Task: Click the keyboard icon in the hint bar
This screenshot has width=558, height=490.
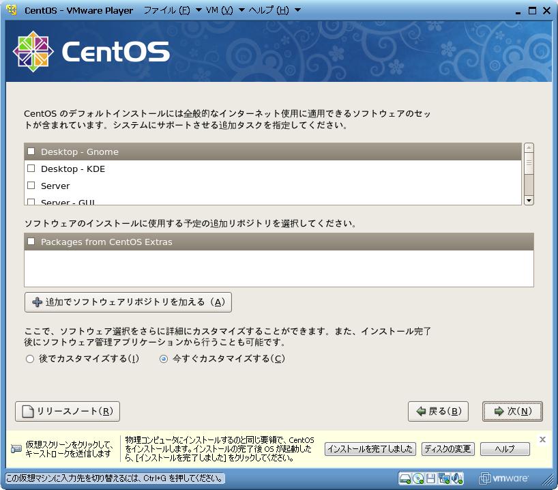Action: (16, 449)
